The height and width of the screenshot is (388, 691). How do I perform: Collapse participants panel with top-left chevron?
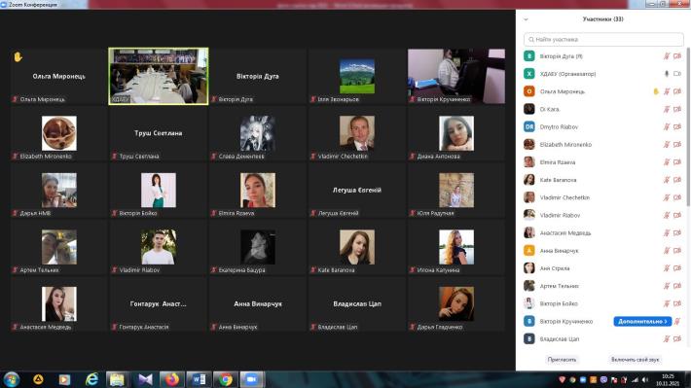tap(526, 19)
